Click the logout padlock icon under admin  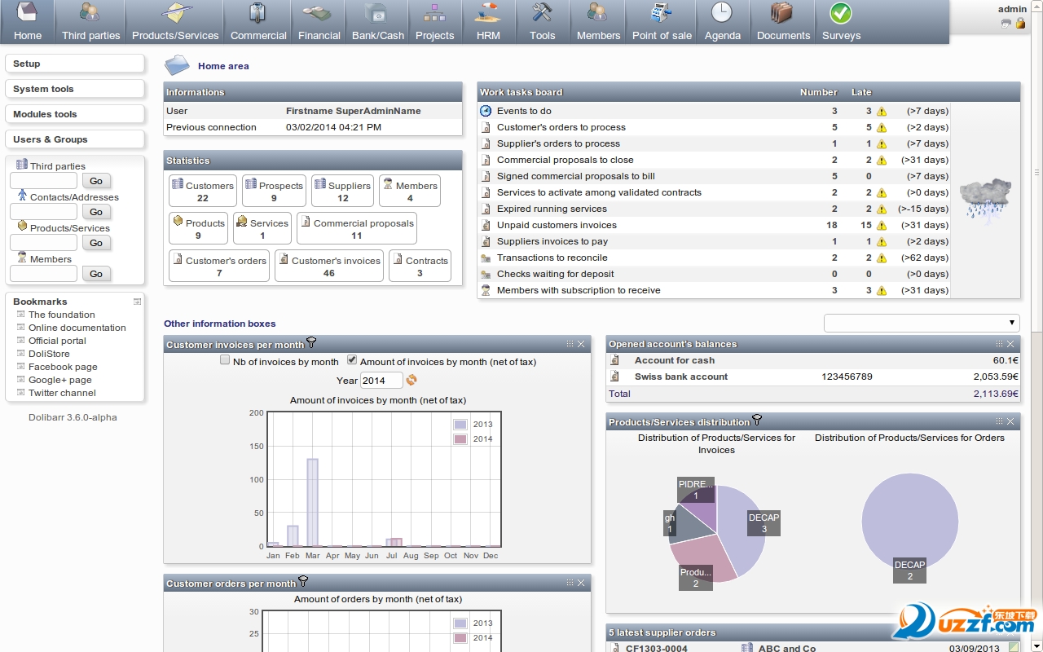coord(1020,24)
